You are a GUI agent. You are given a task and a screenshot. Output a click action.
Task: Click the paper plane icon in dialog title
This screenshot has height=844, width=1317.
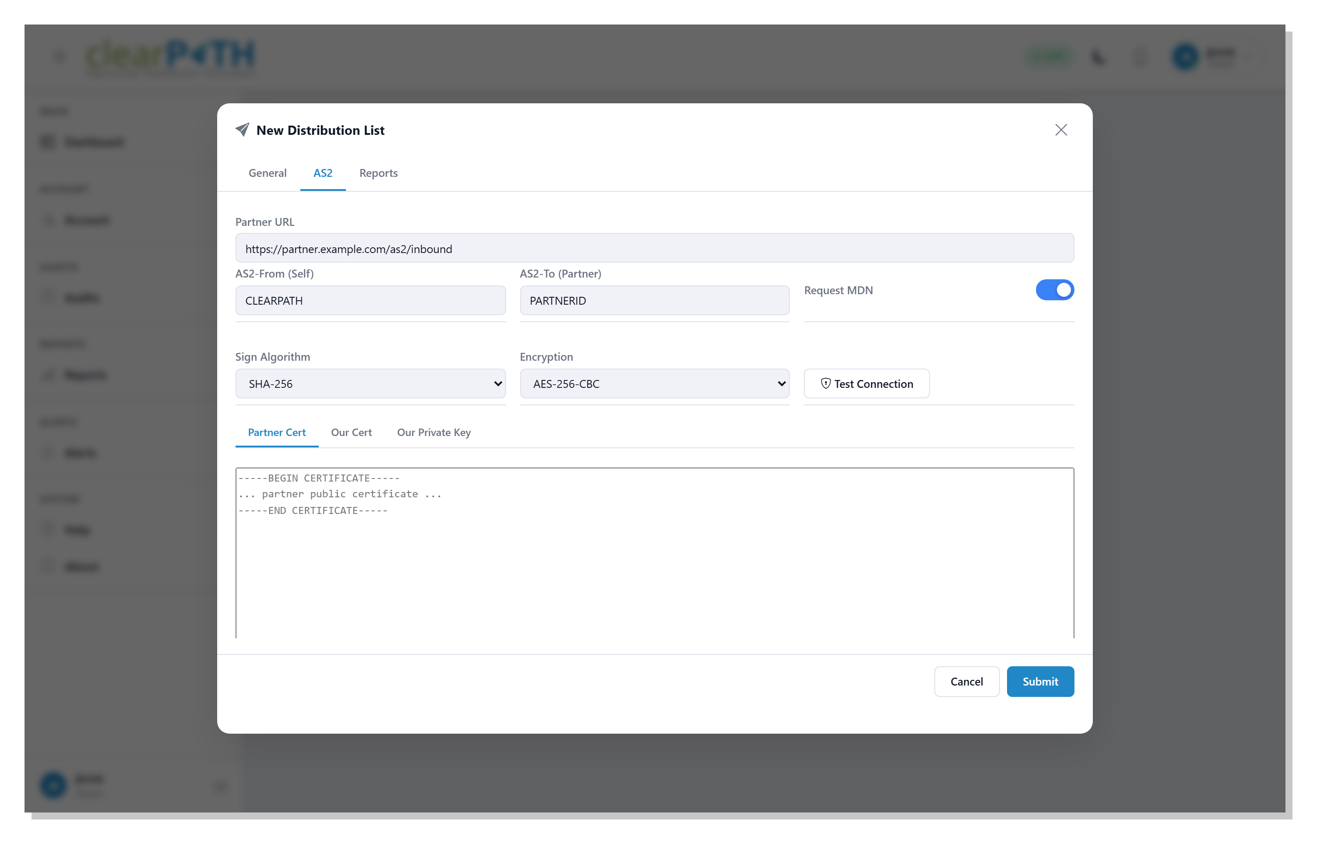[242, 129]
